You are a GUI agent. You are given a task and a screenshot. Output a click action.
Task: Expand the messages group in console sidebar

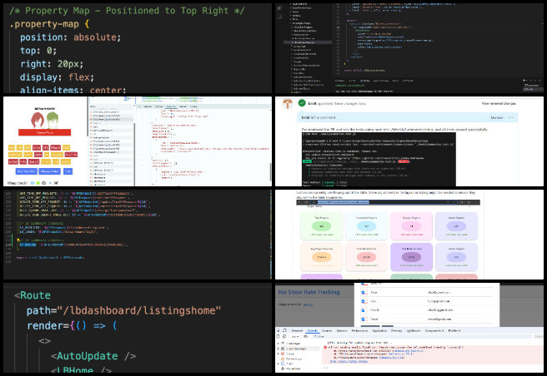[278, 344]
